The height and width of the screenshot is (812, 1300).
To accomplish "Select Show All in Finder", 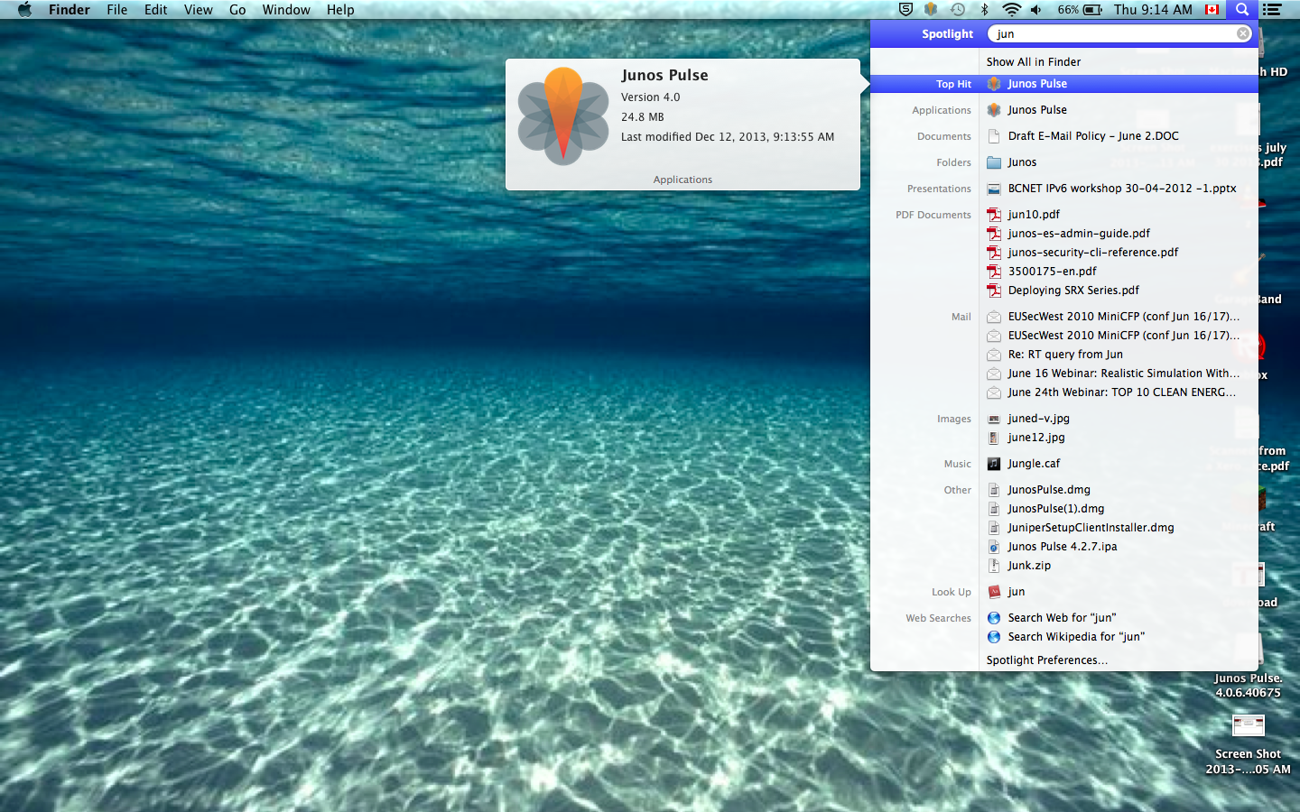I will [1033, 62].
